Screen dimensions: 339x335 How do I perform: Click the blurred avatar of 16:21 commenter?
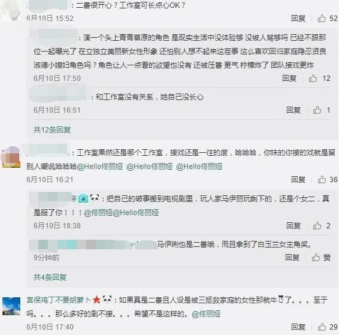[x=11, y=157]
